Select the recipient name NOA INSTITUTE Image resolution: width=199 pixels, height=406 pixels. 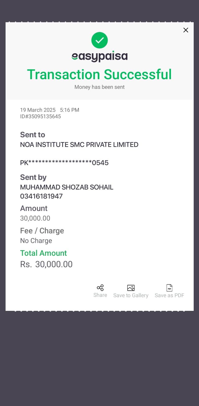[x=79, y=145]
